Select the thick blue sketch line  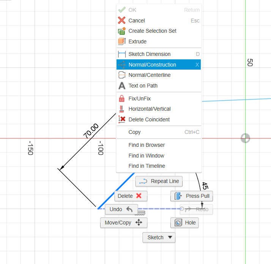[116, 191]
